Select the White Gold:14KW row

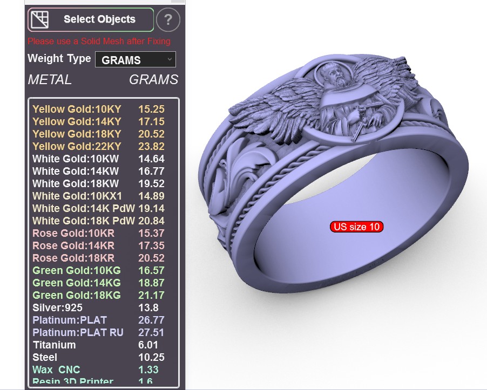click(x=98, y=171)
